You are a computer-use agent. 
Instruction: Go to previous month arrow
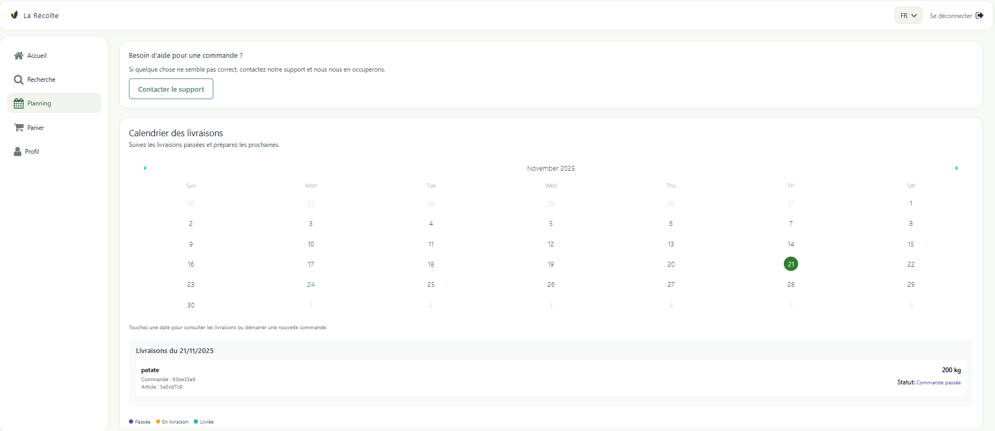(145, 168)
